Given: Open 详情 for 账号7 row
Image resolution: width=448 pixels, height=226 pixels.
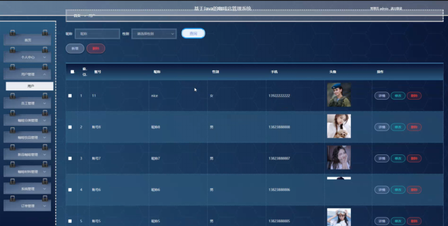Looking at the screenshot, I should (381, 158).
